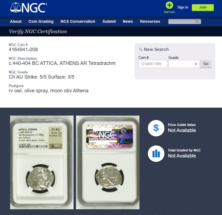Open the NCS Conservation menu
The width and height of the screenshot is (222, 215).
pyautogui.click(x=78, y=21)
